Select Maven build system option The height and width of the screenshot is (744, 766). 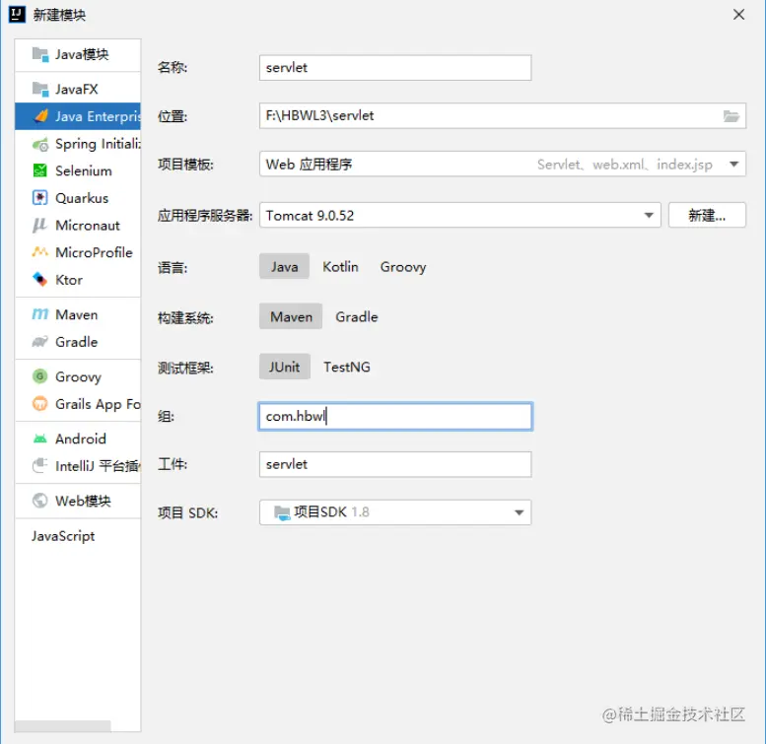(291, 317)
